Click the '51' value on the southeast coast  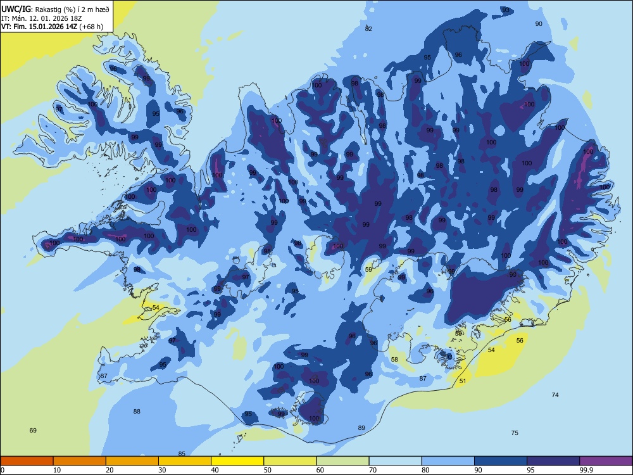463,381
